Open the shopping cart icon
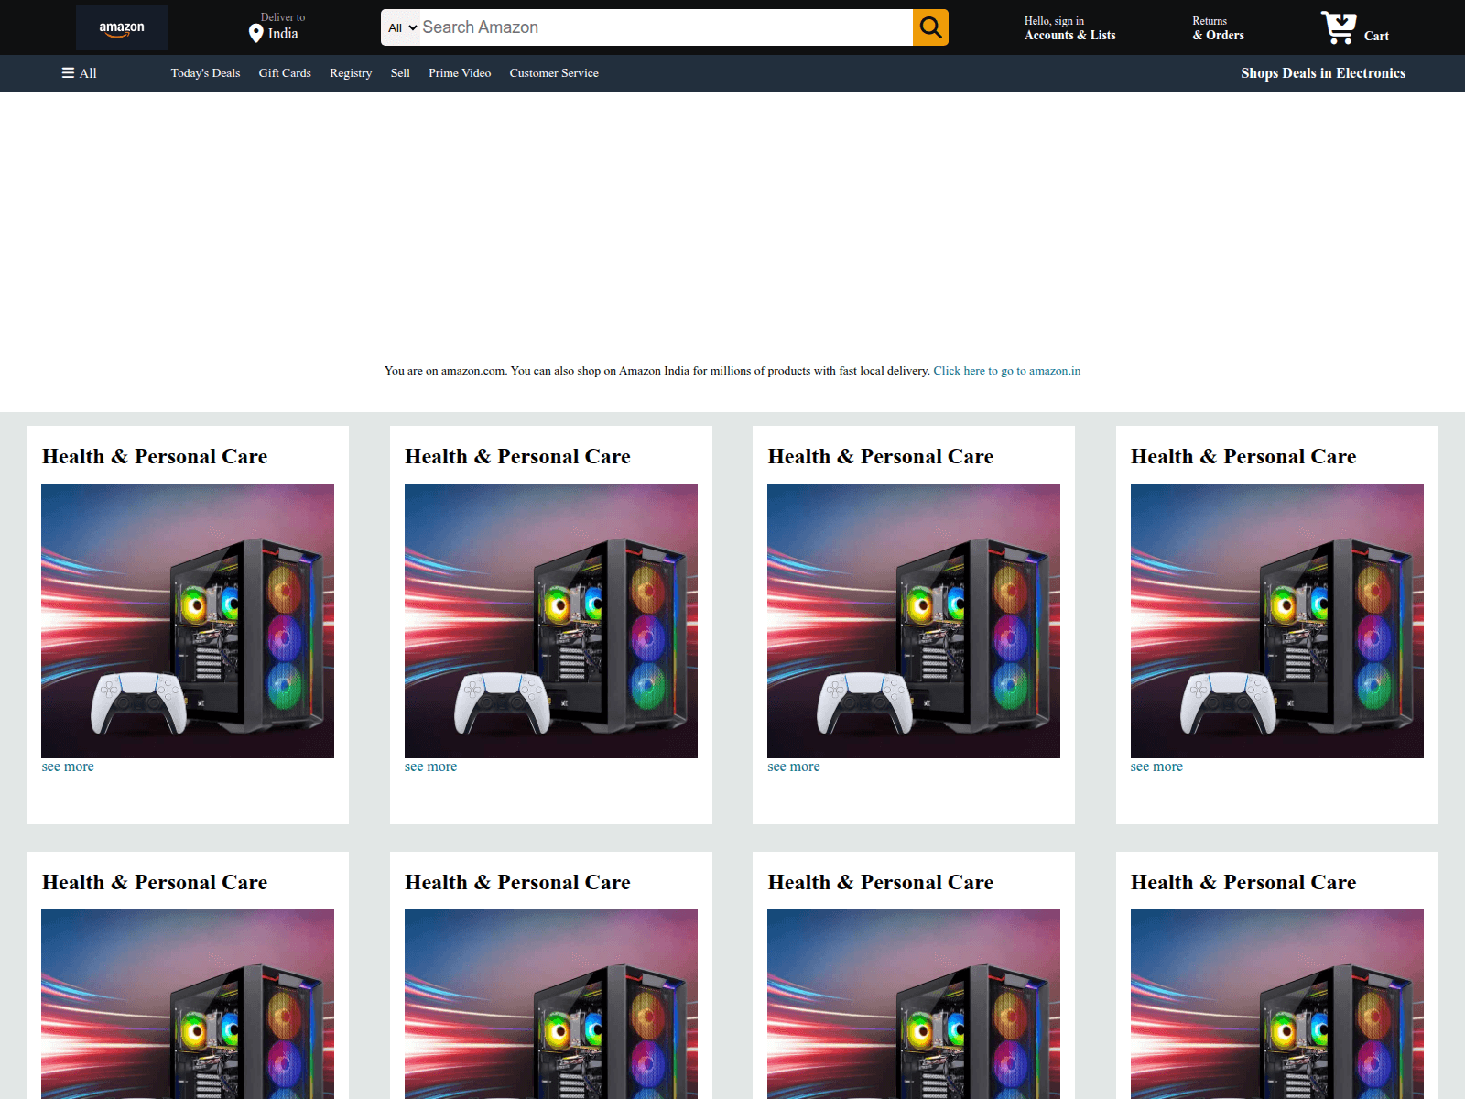Screen dimensions: 1465x1099 [1339, 27]
